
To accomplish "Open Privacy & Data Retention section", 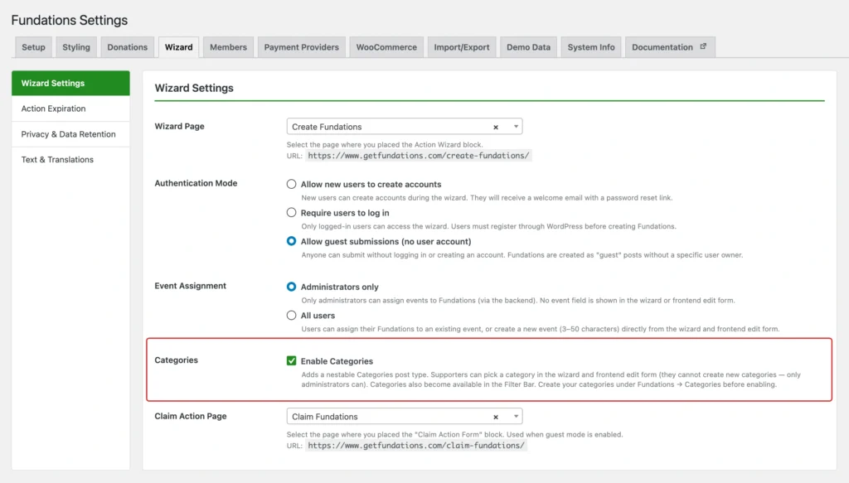I will point(70,134).
